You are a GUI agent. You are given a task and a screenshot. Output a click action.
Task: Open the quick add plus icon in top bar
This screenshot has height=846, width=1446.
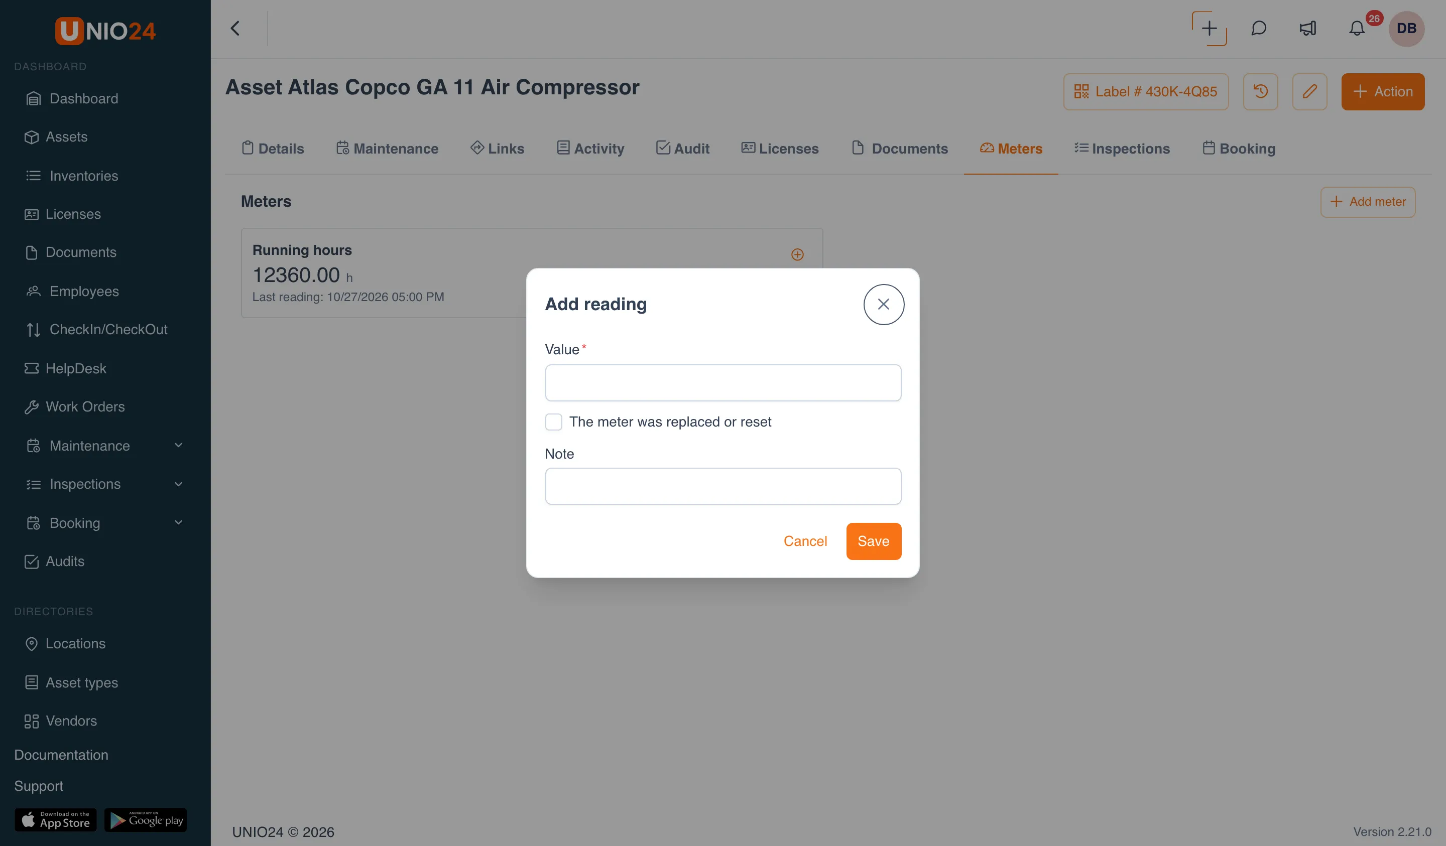(x=1209, y=29)
